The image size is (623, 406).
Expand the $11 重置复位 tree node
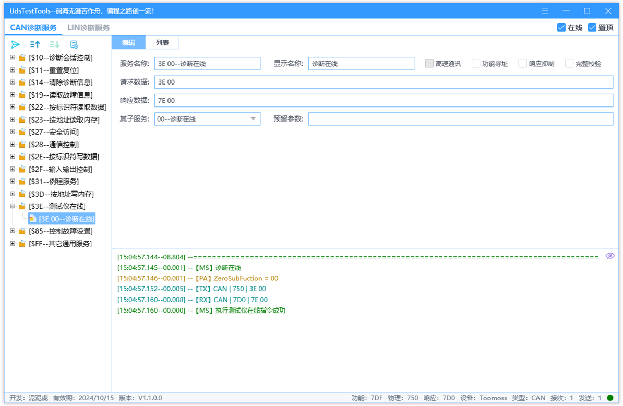(x=13, y=70)
